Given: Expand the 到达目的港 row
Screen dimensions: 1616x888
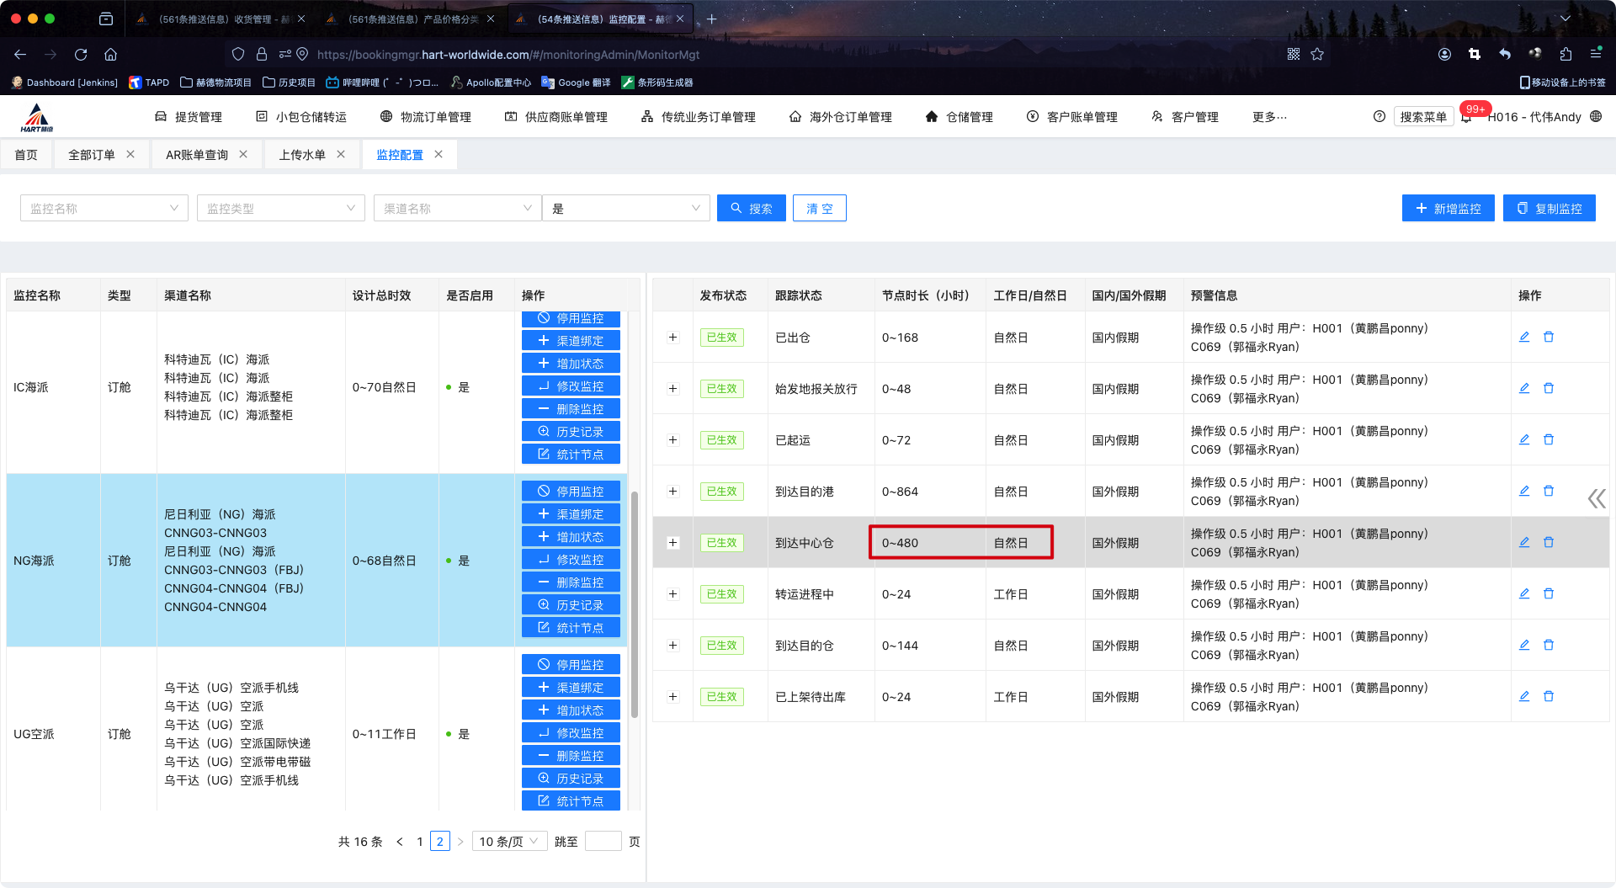Looking at the screenshot, I should (672, 492).
